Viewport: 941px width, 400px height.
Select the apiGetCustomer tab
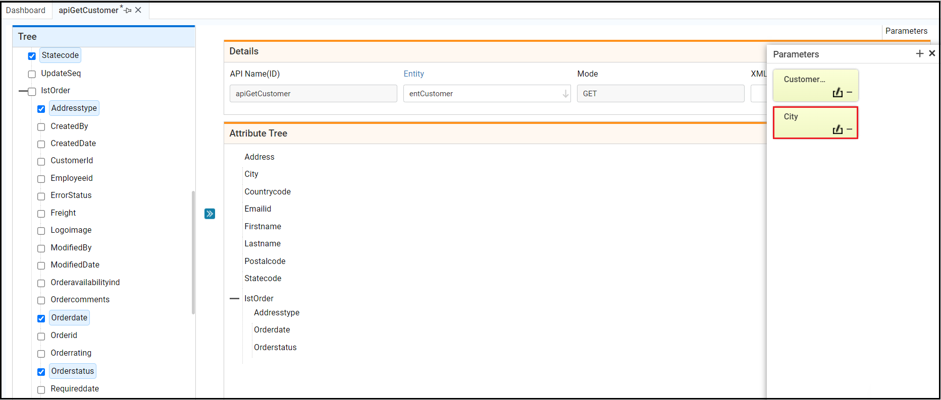click(x=88, y=10)
